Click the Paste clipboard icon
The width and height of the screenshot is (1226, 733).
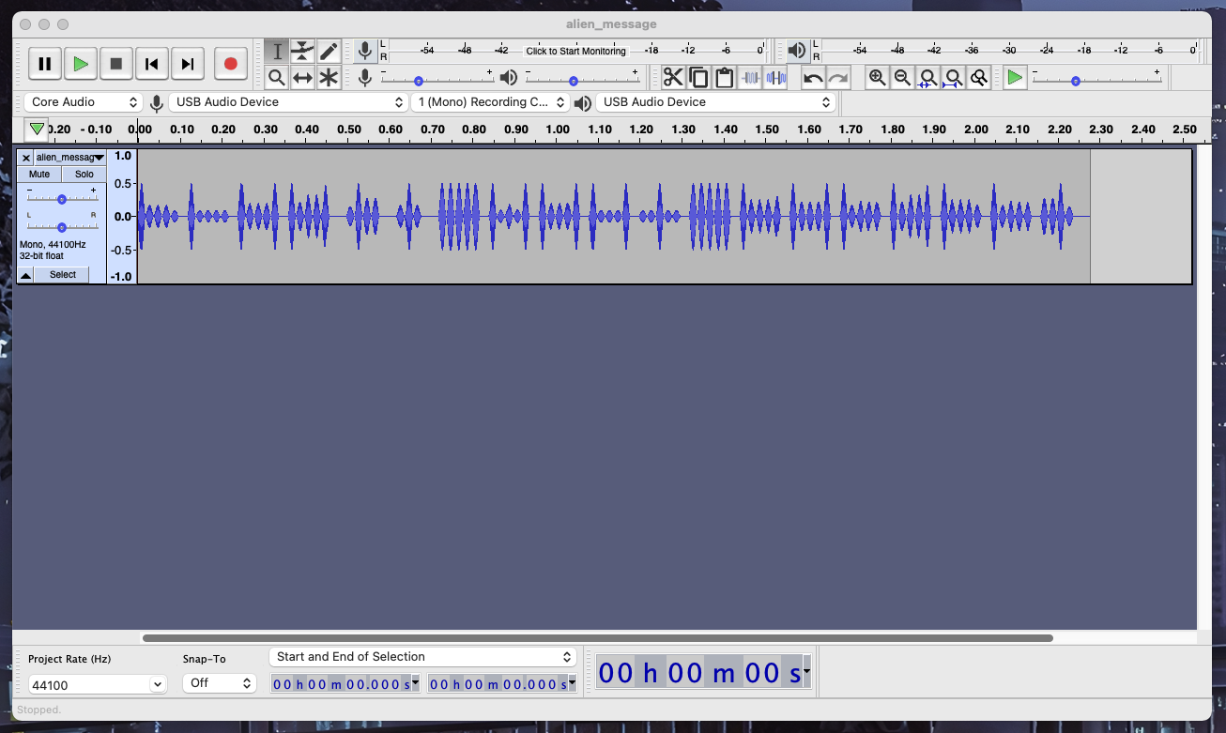[724, 77]
